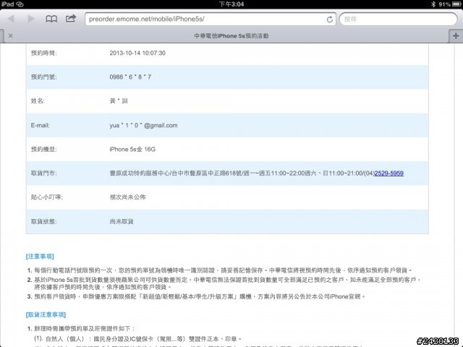Tap the Bluetooth icon in status bar

[x=433, y=4]
